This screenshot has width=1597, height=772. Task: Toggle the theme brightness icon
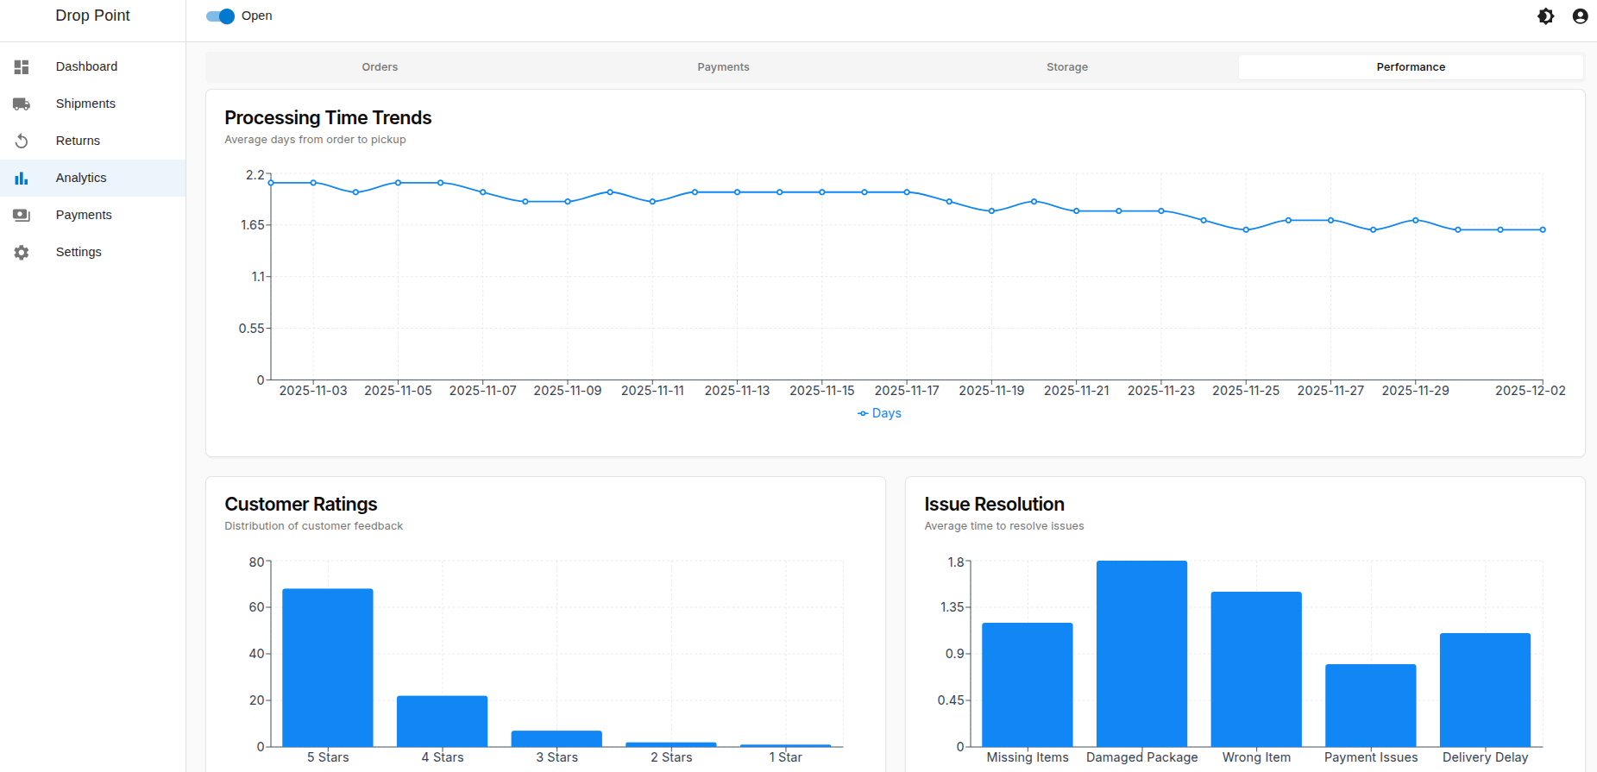coord(1545,16)
